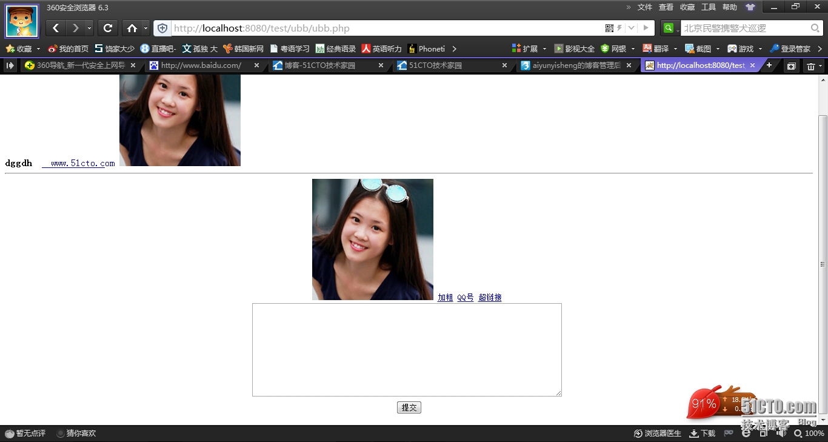Image resolution: width=828 pixels, height=442 pixels.
Task: Open the 影视大全 toolbar item
Action: (x=574, y=49)
